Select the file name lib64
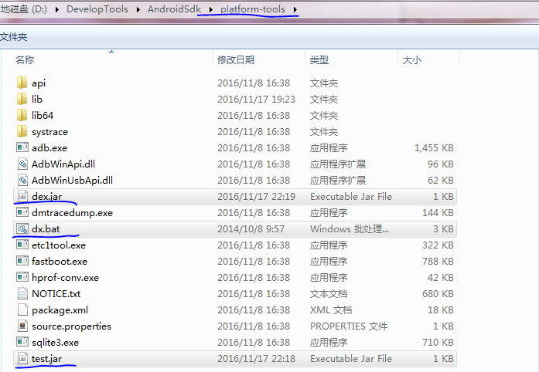The height and width of the screenshot is (372, 539). coord(43,115)
